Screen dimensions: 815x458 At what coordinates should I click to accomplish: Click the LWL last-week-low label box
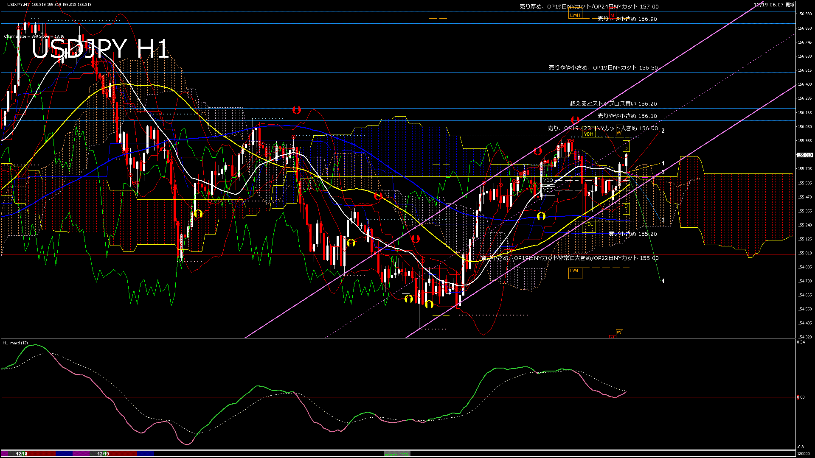click(575, 271)
